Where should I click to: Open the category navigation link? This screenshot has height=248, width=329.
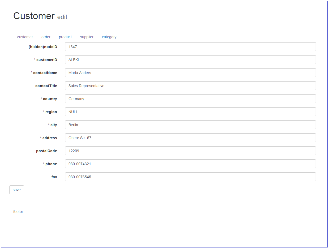[109, 37]
